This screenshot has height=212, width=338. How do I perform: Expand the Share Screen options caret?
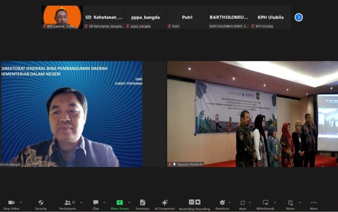point(129,203)
